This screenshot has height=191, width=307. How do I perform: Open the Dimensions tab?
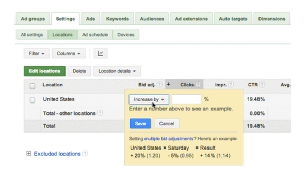tap(272, 19)
